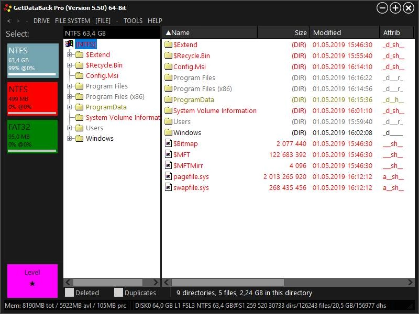Click the $Recycle.Bin folder icon in file list
The image size is (419, 314).
[x=168, y=55]
